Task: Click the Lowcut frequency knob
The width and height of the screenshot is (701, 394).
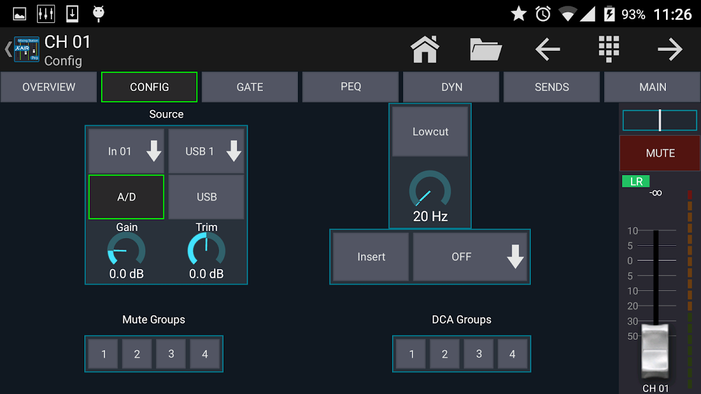Action: pyautogui.click(x=430, y=190)
